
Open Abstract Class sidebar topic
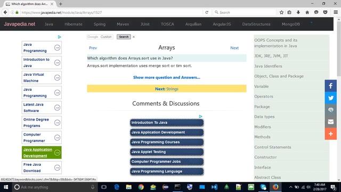[x=267, y=178]
